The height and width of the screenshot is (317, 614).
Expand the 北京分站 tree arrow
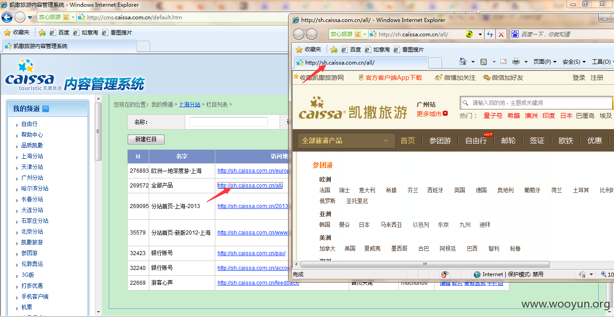[17, 232]
